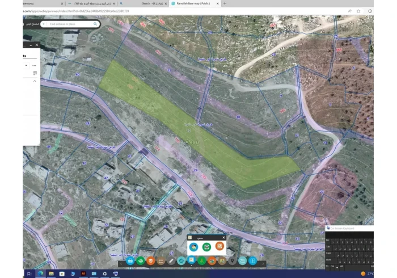Select the gray ruler measurement tool
The image size is (397, 278).
click(171, 260)
